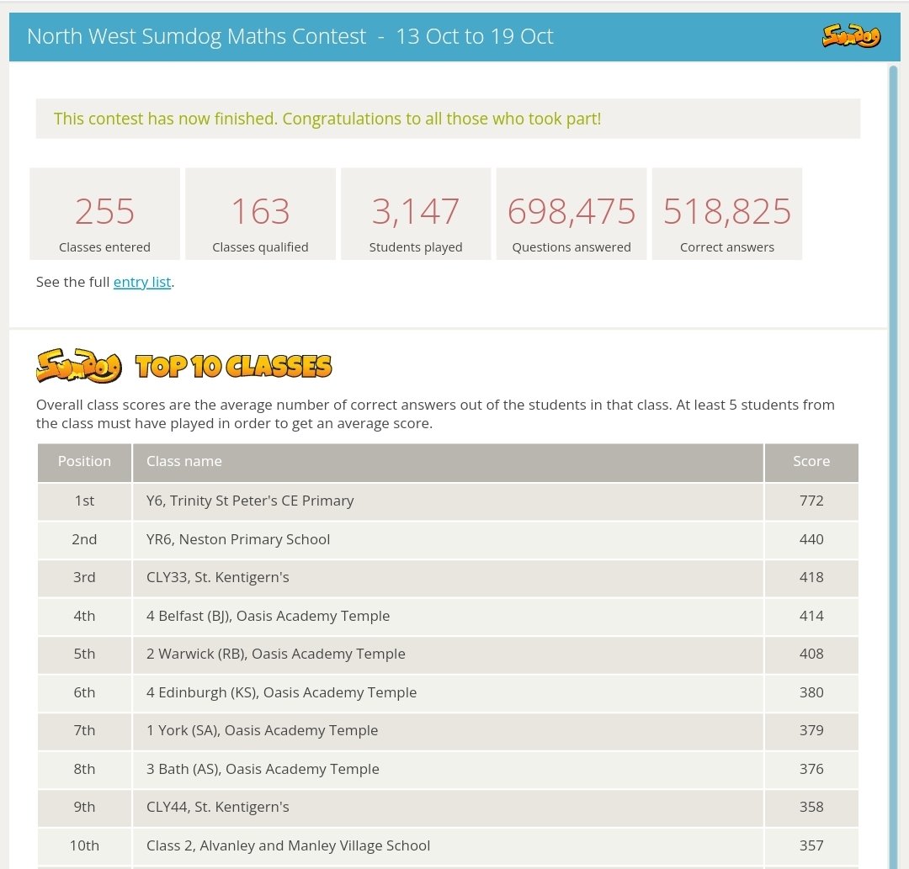Click the score 418 cell
Viewport: 909px width, 869px height.
(811, 578)
